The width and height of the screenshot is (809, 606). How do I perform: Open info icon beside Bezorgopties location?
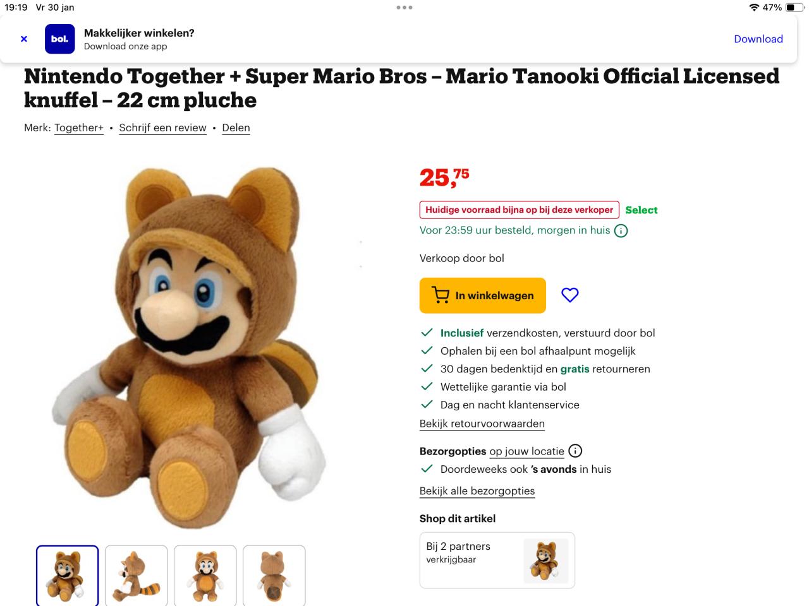click(x=575, y=451)
